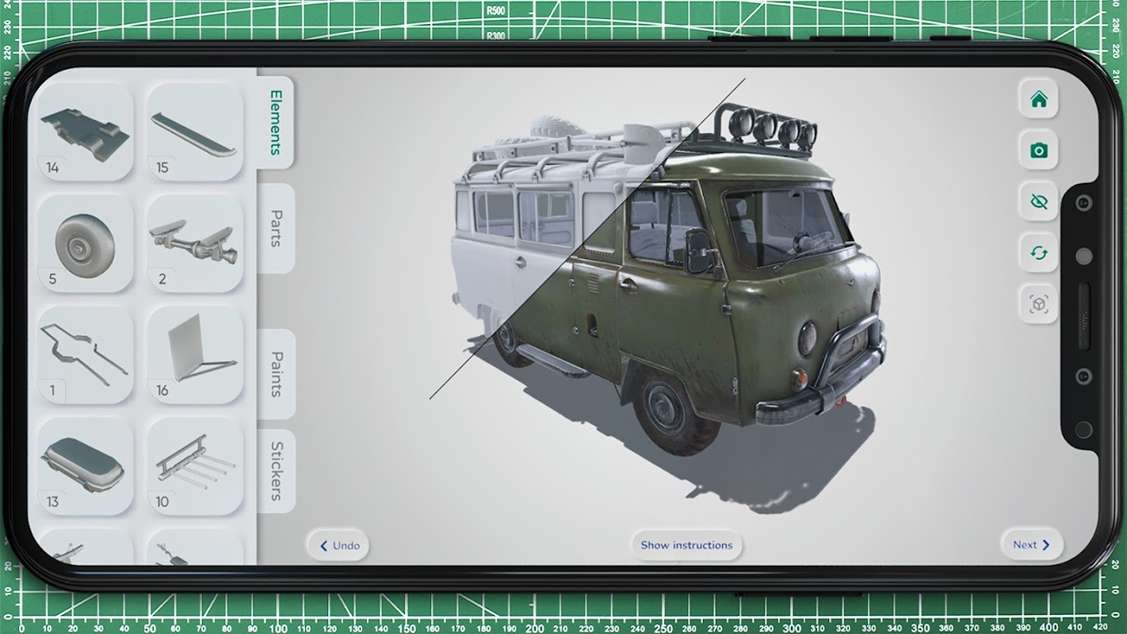The image size is (1127, 634).
Task: Click Show instructions button
Action: tap(686, 545)
